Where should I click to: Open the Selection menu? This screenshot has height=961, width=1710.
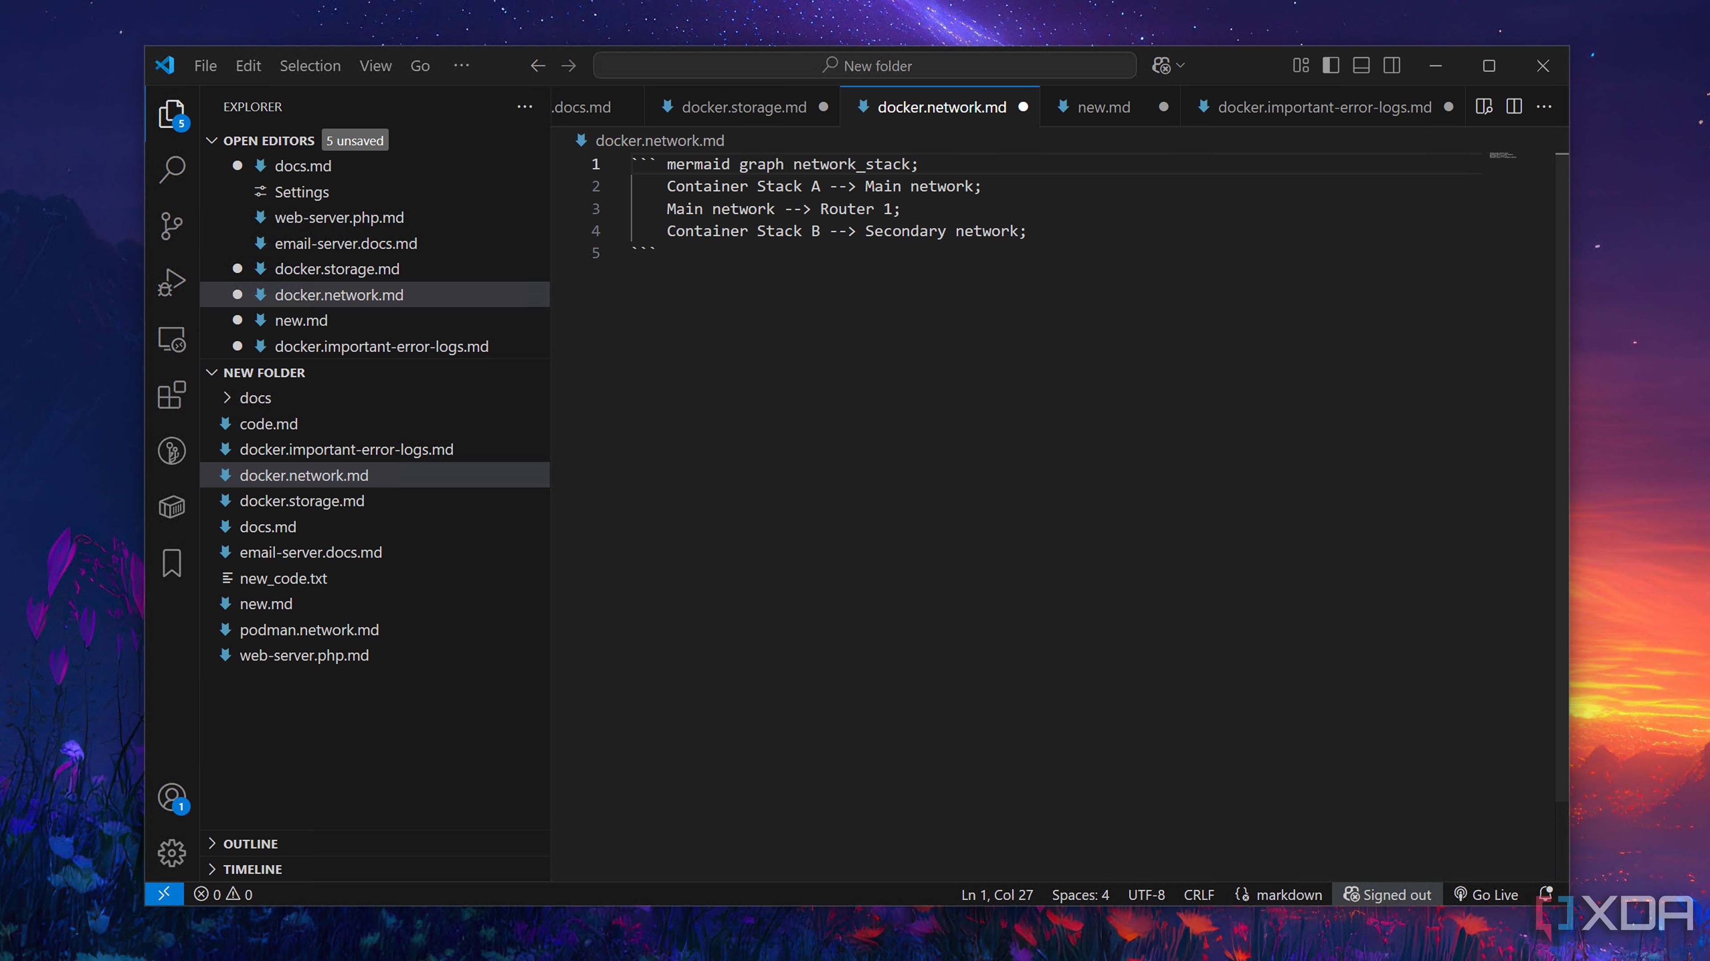pyautogui.click(x=310, y=66)
